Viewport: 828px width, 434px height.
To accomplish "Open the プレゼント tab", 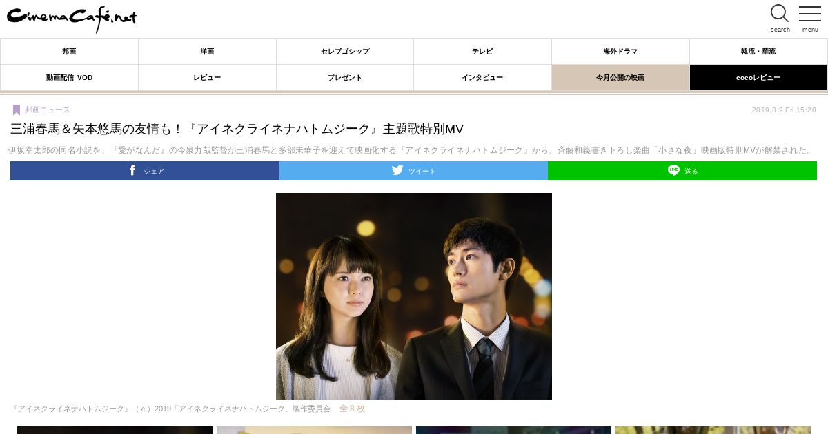I will point(345,78).
